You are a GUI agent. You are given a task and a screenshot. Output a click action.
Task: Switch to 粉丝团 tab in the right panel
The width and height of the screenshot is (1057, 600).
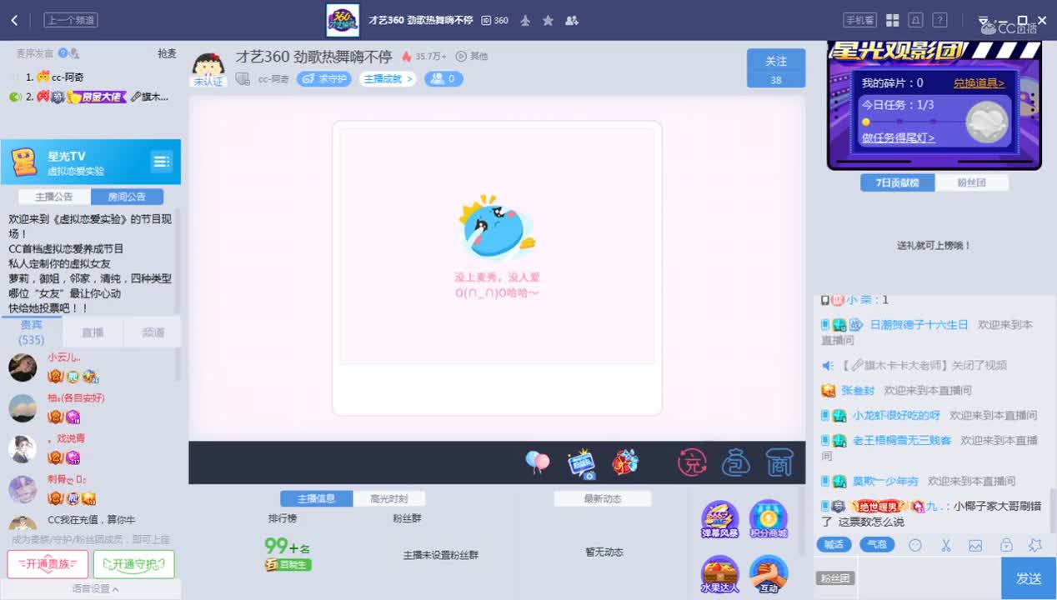[x=972, y=182]
